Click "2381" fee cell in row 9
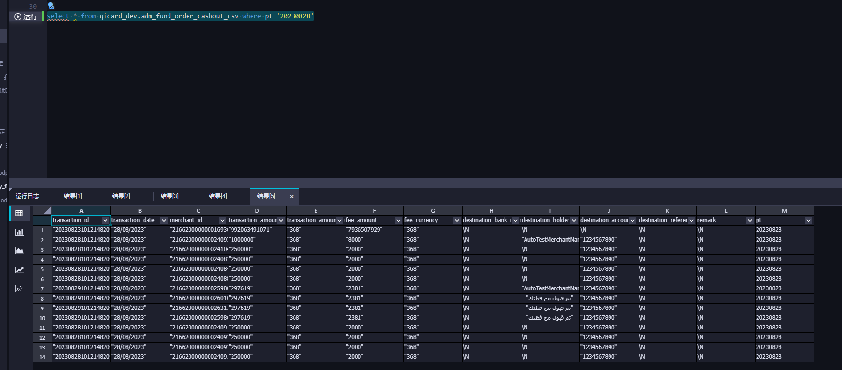This screenshot has height=370, width=842. click(374, 308)
